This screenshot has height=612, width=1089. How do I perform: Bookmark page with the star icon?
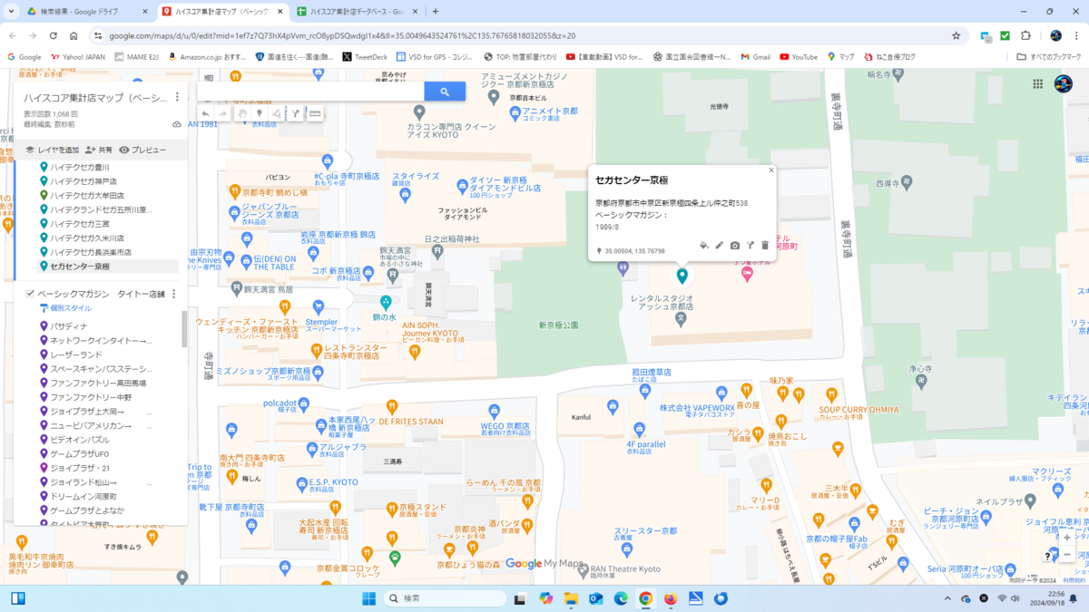pyautogui.click(x=956, y=35)
